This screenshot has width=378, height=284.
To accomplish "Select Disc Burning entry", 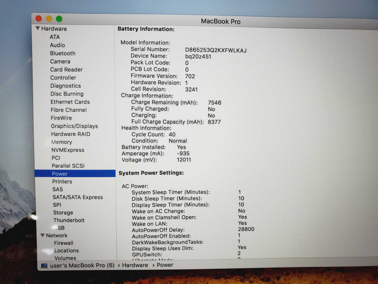I will coord(67,94).
